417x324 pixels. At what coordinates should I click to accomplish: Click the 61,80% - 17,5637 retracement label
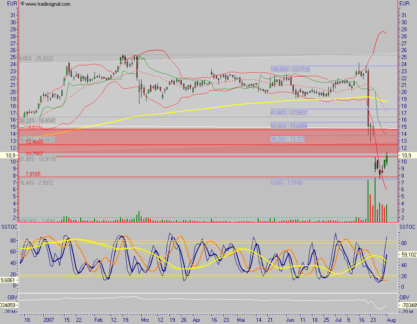[289, 112]
